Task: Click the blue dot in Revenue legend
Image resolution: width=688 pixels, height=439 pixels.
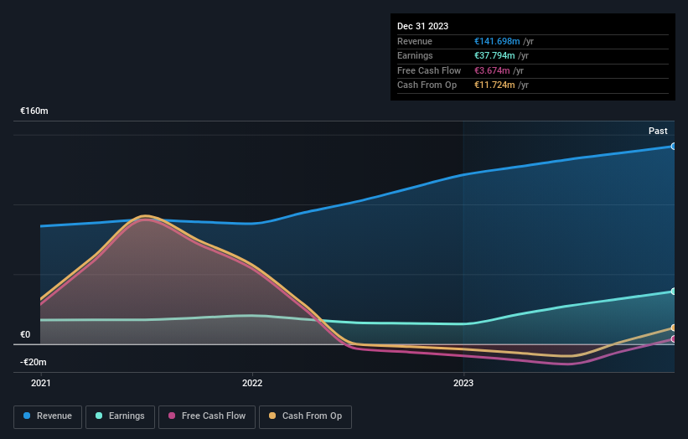Action: (x=28, y=416)
